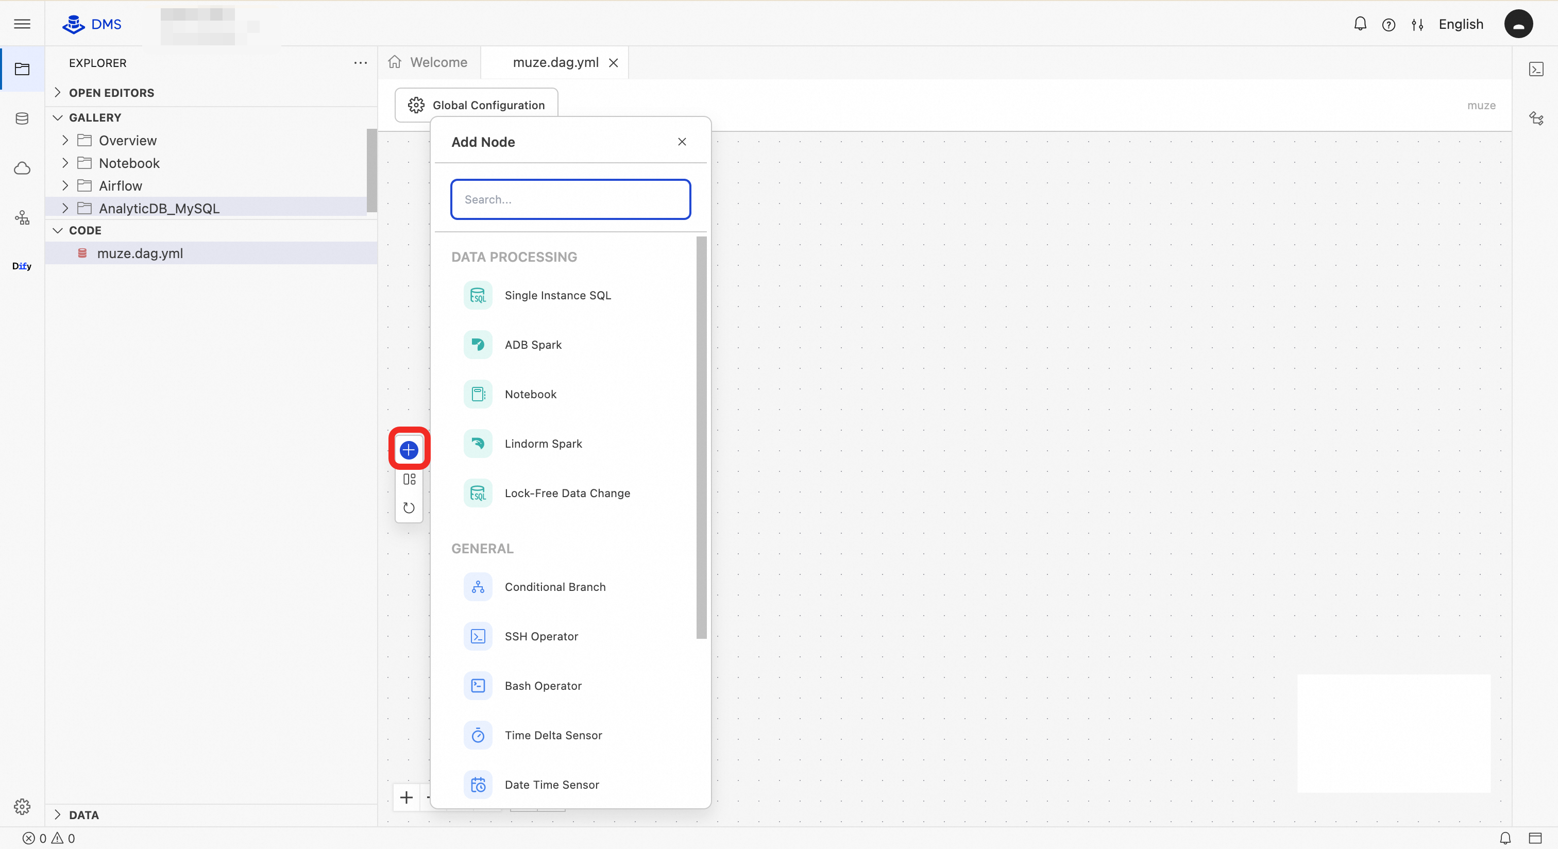Click the zoom in plus on canvas
Image resolution: width=1558 pixels, height=849 pixels.
407,797
